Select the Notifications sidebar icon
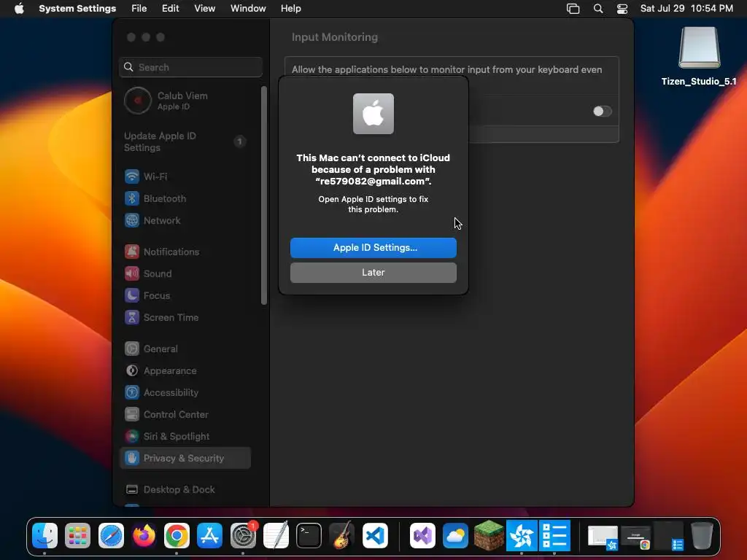 coord(132,252)
